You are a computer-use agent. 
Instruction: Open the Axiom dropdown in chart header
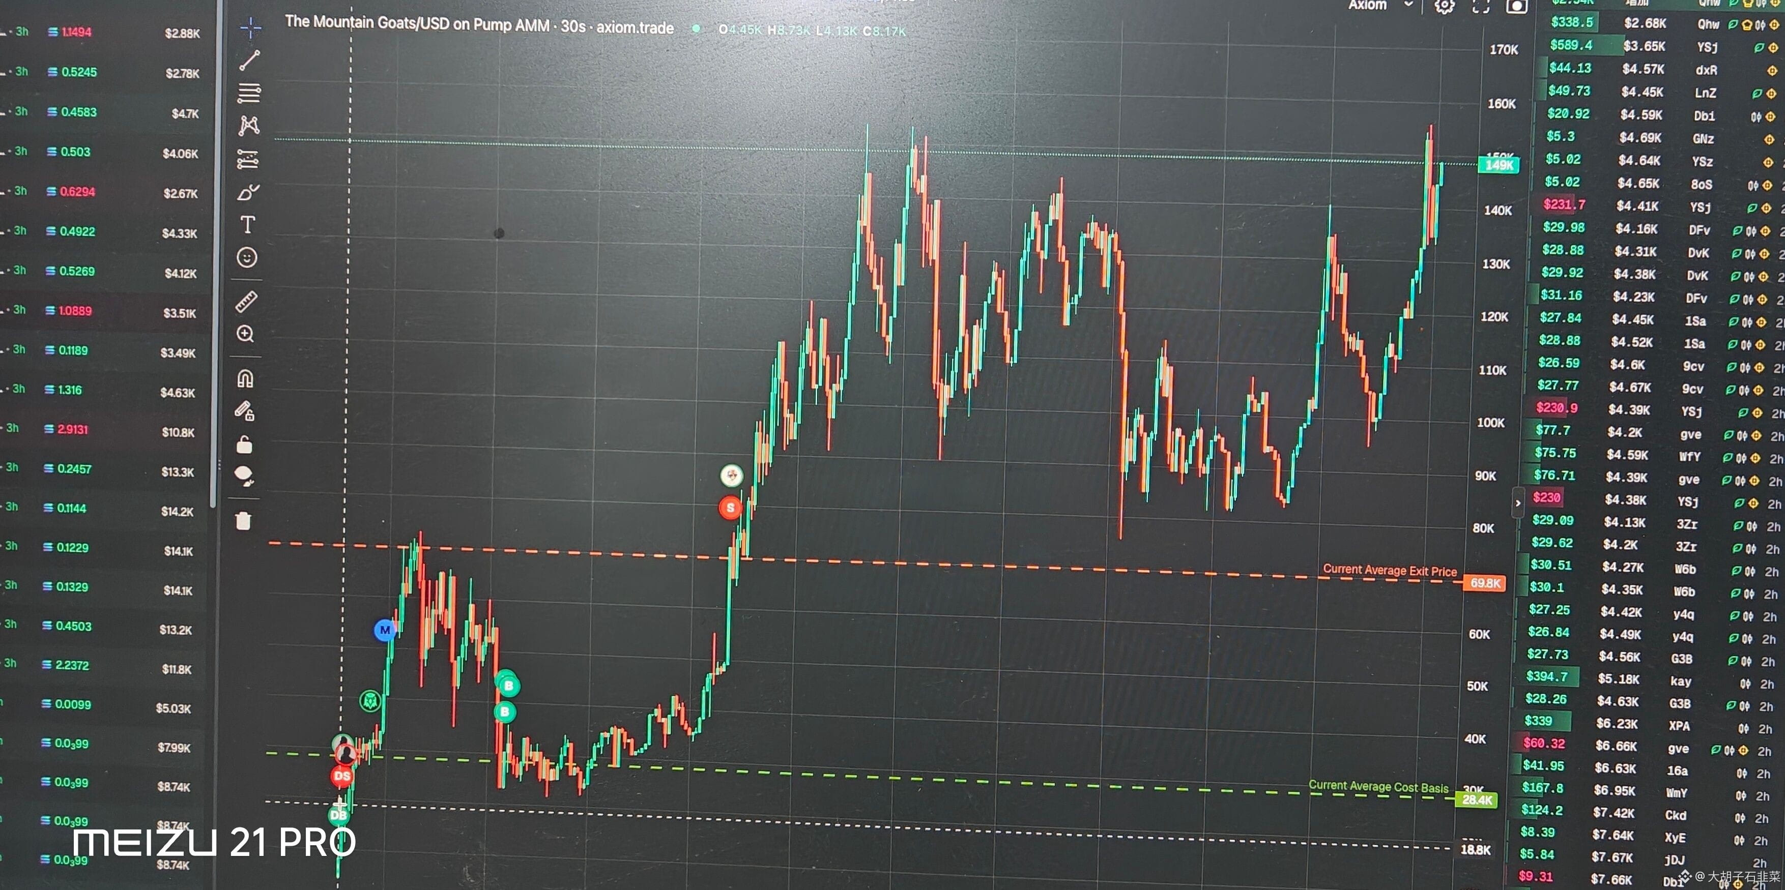[x=1379, y=6]
